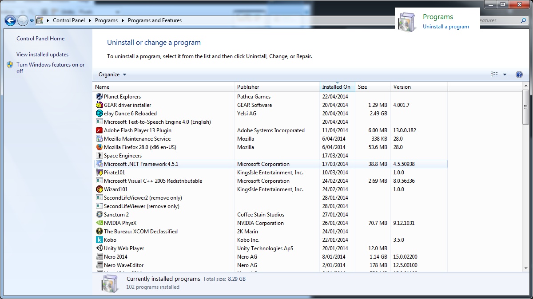This screenshot has width=533, height=299.
Task: Click the 102 programs installed status text
Action: tap(153, 287)
